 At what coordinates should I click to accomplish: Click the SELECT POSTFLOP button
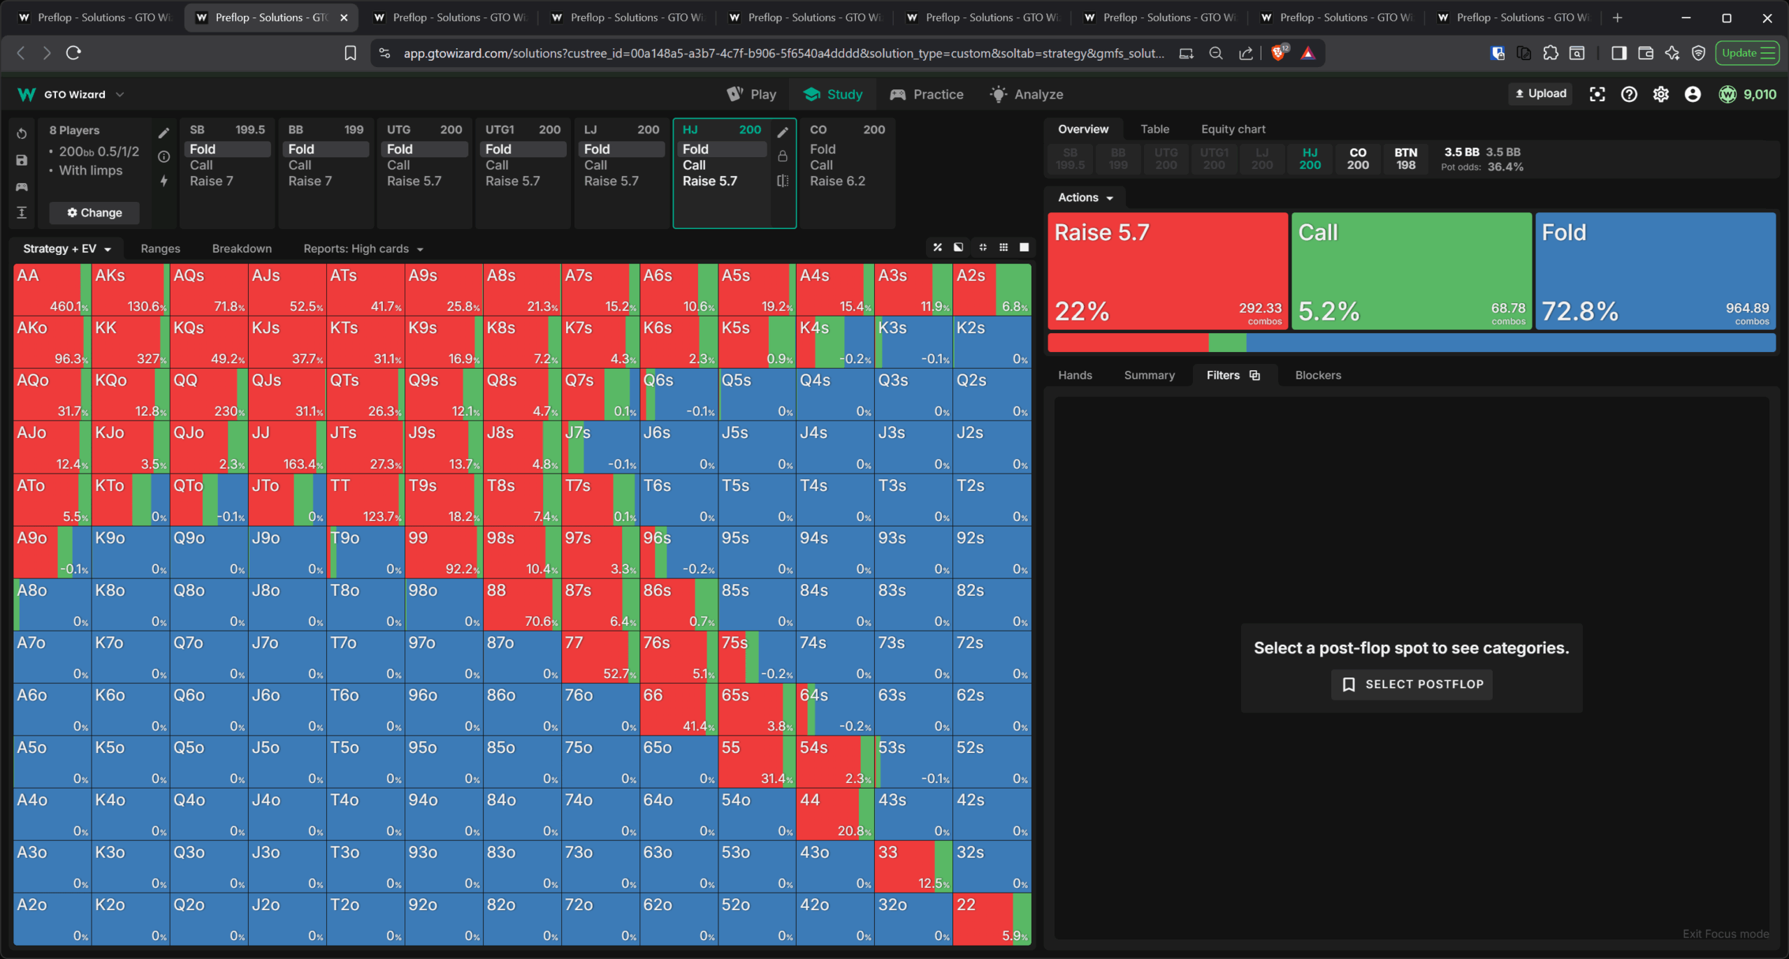(x=1412, y=684)
